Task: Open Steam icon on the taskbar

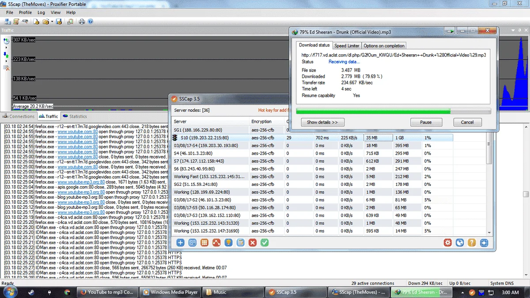Action: 31,292
